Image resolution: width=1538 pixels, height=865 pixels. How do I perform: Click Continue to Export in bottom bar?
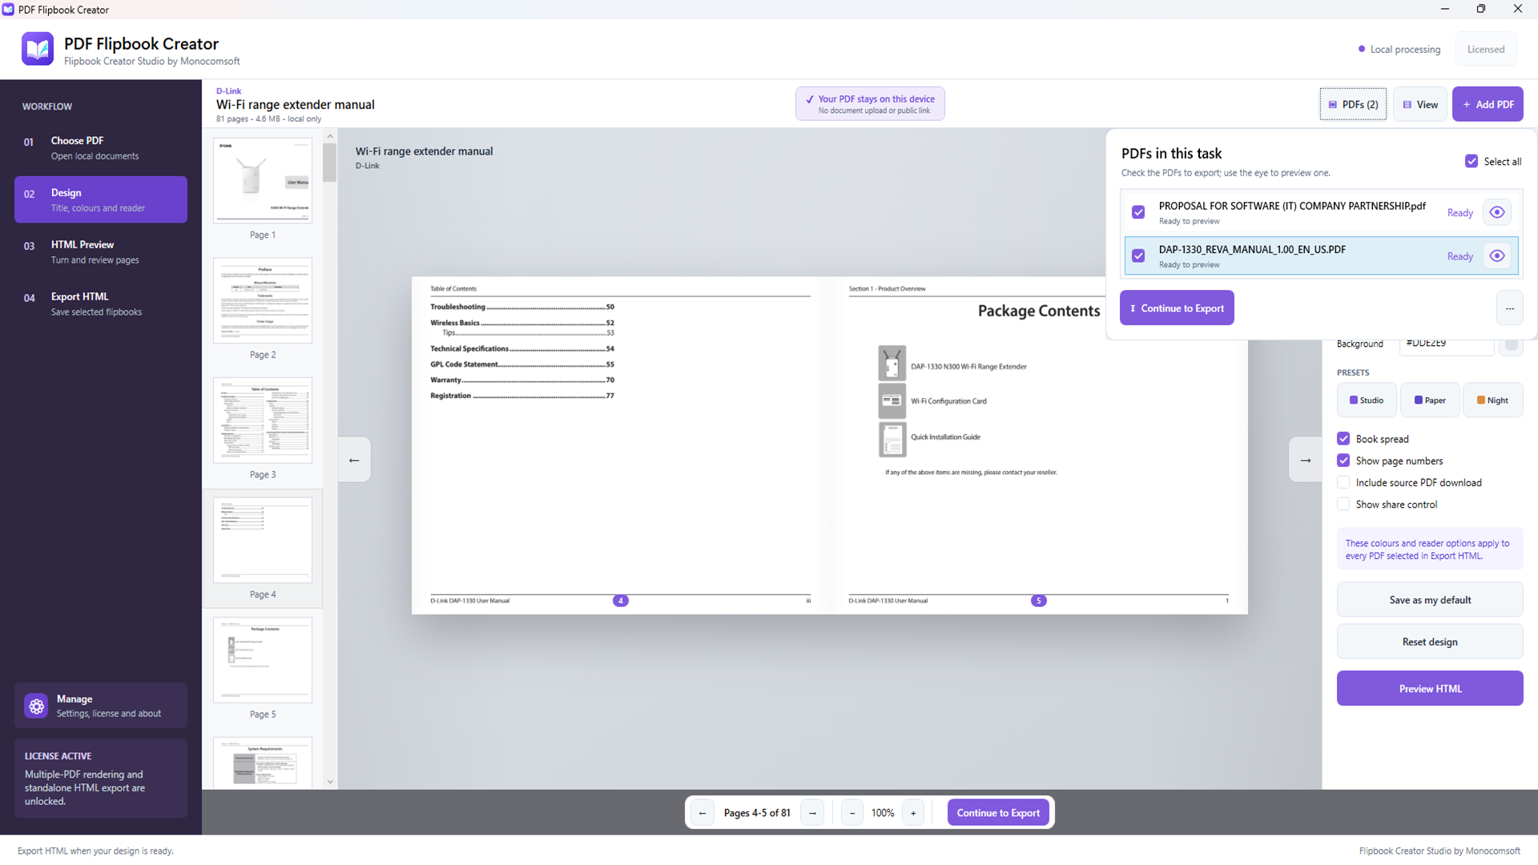(x=998, y=813)
